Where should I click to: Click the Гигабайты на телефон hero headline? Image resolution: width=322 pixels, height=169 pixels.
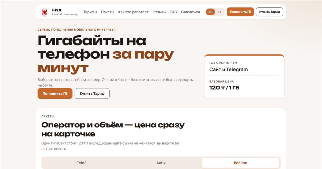point(106,54)
